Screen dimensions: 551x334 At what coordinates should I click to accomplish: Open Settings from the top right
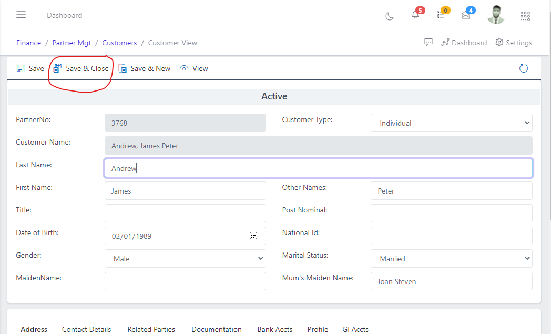(513, 42)
